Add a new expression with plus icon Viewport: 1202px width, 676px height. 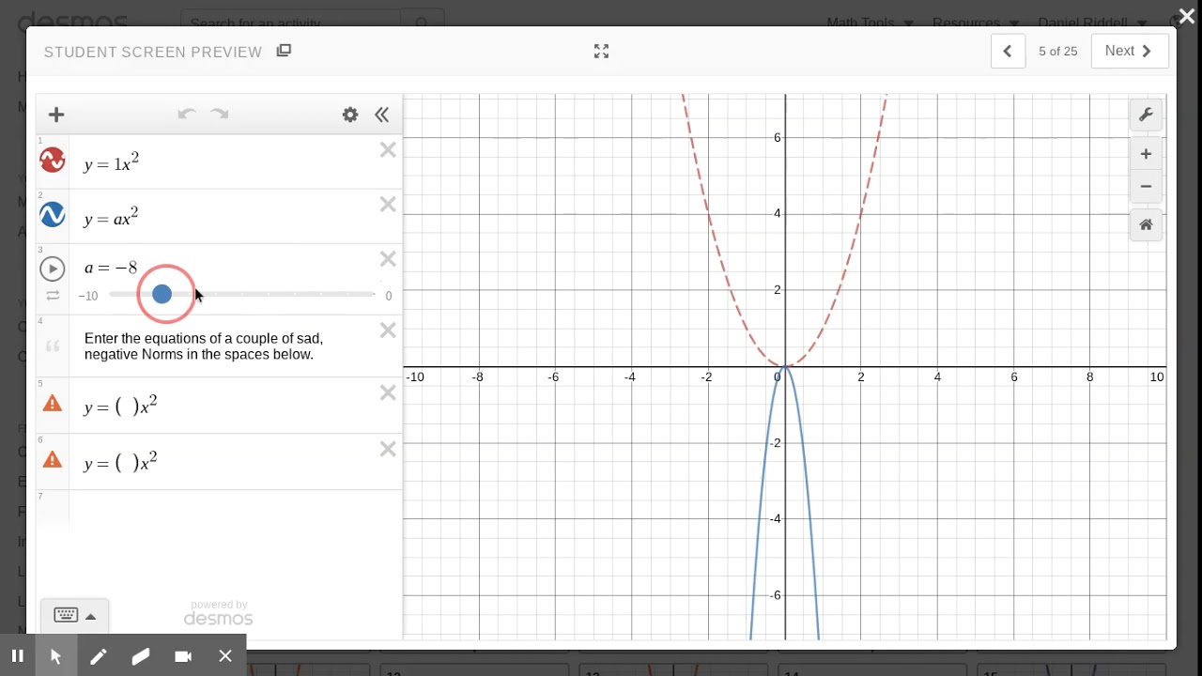pyautogui.click(x=56, y=115)
